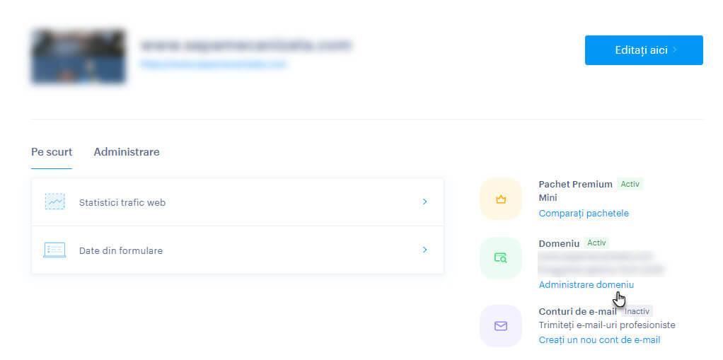Open the Statistici trafic web row
This screenshot has height=360, width=723.
tap(238, 202)
